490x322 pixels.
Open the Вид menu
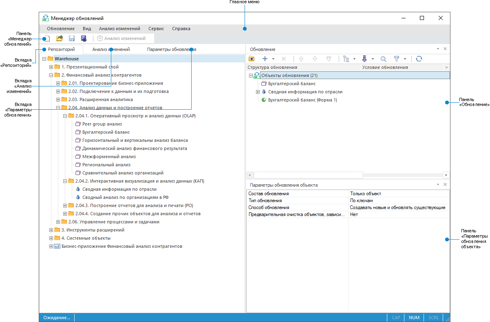(87, 29)
